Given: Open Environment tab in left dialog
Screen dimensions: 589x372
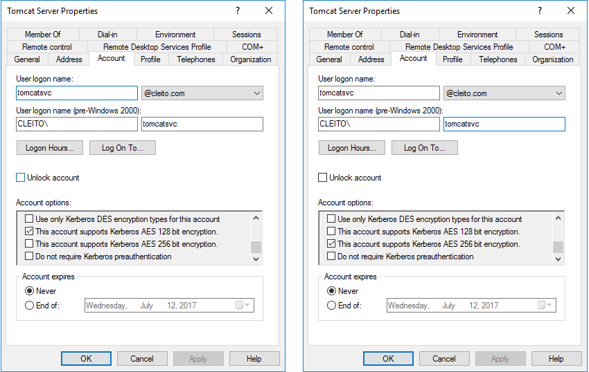Looking at the screenshot, I should click(175, 35).
